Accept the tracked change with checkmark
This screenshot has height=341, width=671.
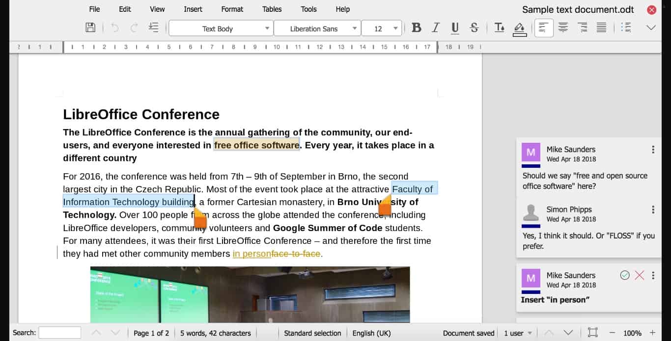pyautogui.click(x=625, y=275)
